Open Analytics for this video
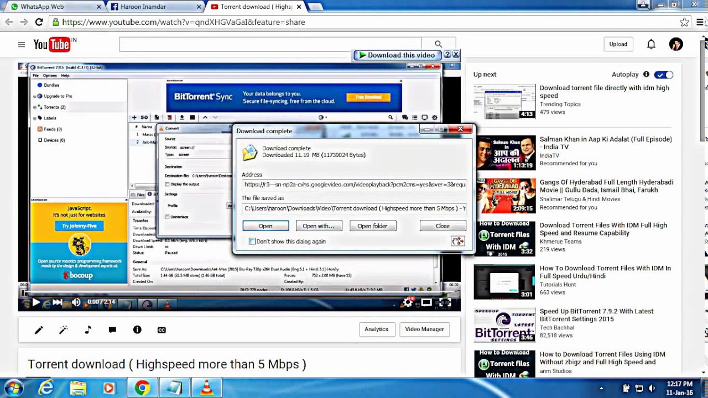Viewport: 708px width, 398px height. pos(377,329)
